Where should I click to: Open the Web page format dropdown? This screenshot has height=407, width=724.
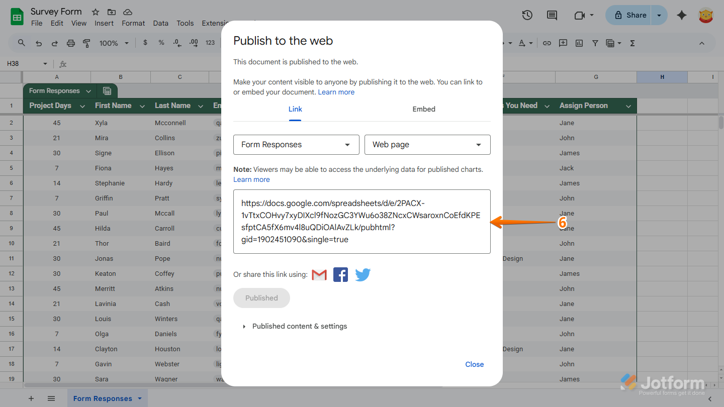coord(427,145)
